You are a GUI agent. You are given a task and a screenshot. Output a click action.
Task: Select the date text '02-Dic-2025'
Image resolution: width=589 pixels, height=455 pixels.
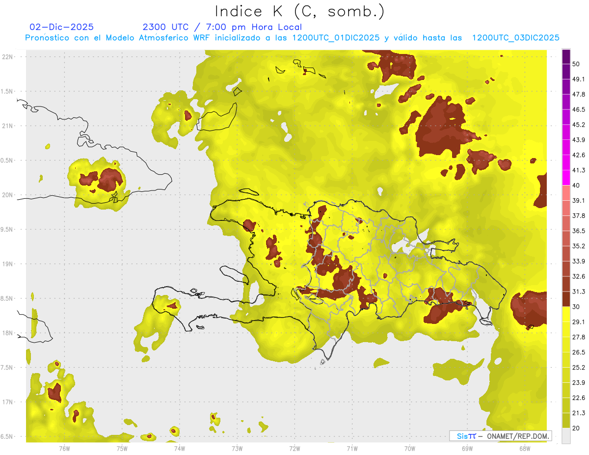click(62, 27)
